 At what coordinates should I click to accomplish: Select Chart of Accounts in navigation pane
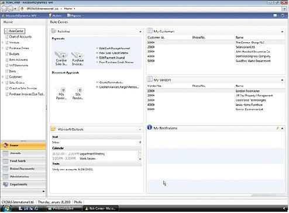pyautogui.click(x=20, y=37)
